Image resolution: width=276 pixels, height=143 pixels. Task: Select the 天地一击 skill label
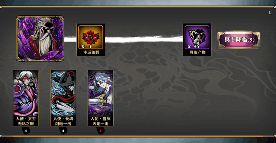pos(100,124)
